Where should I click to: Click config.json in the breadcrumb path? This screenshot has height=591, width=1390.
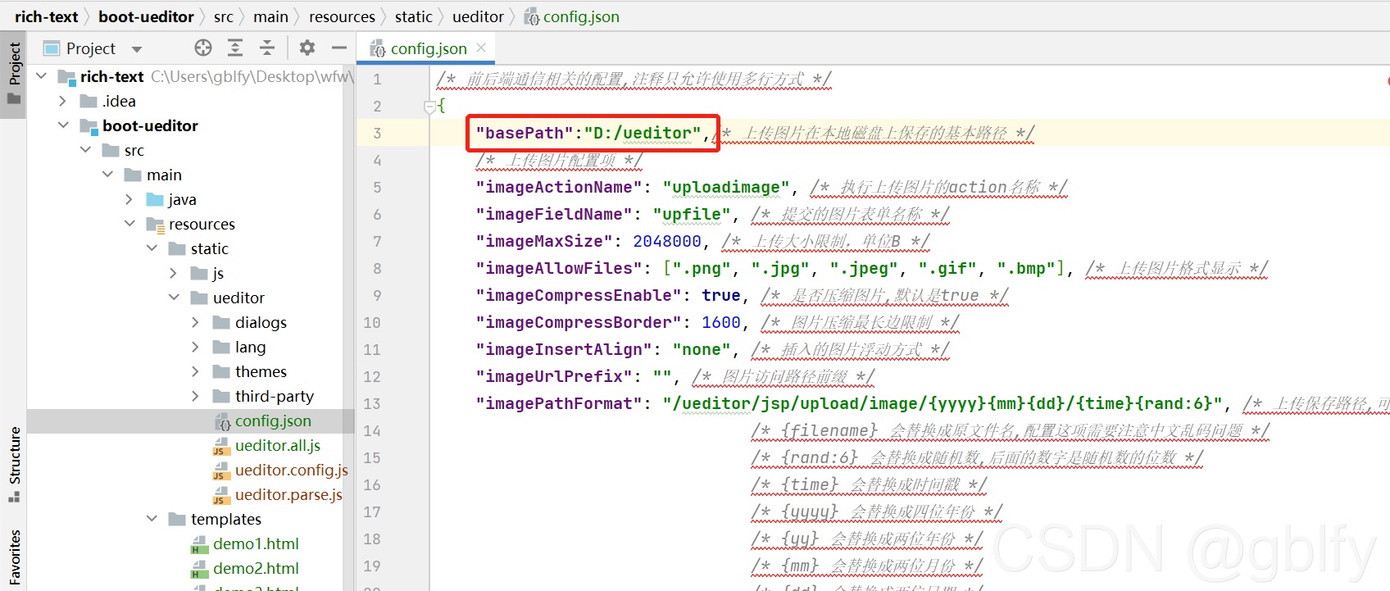tap(571, 16)
